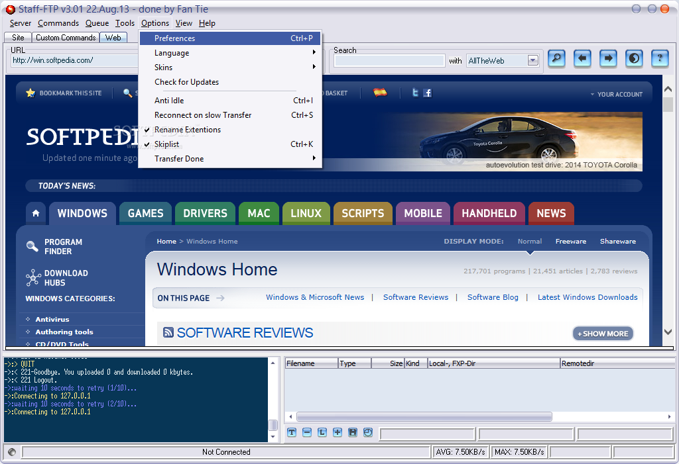Go back with the left arrow button
Viewport: 679px width, 464px height.
point(582,58)
